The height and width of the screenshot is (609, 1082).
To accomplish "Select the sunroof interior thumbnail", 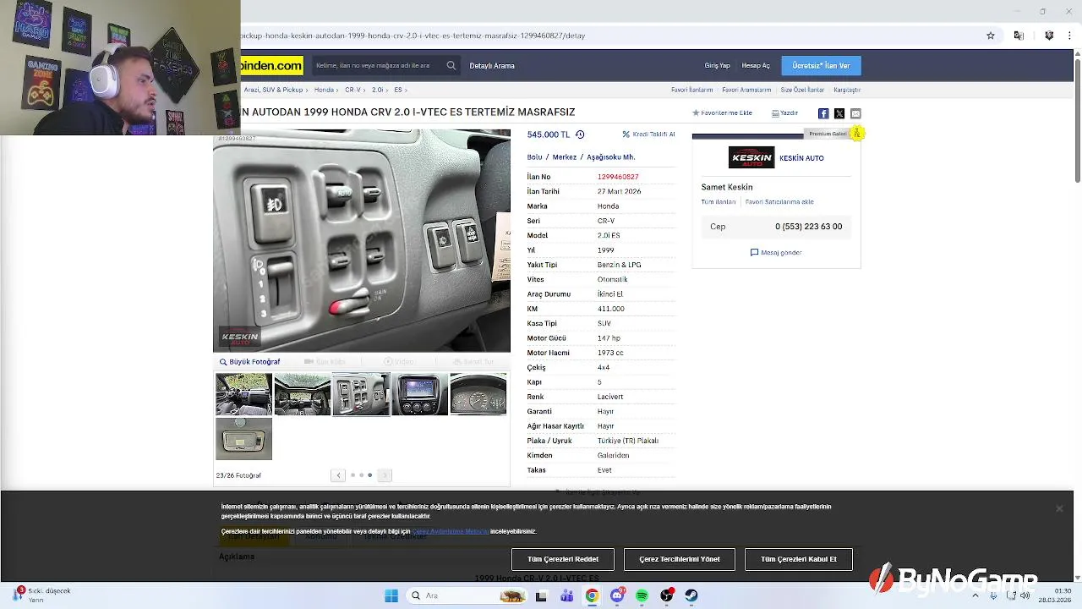I will point(303,394).
